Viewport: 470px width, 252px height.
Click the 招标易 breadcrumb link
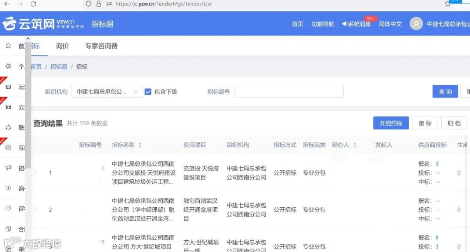pos(59,66)
